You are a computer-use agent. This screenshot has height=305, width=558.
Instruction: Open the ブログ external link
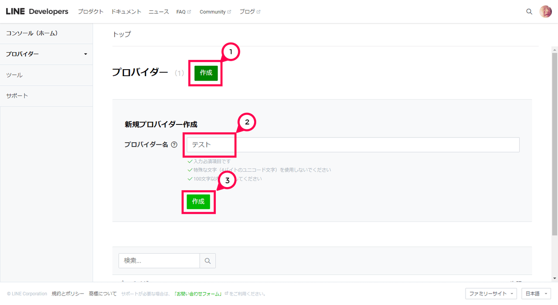(x=250, y=12)
